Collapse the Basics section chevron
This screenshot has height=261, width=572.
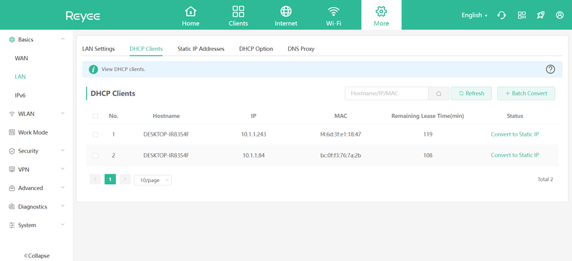[x=63, y=39]
